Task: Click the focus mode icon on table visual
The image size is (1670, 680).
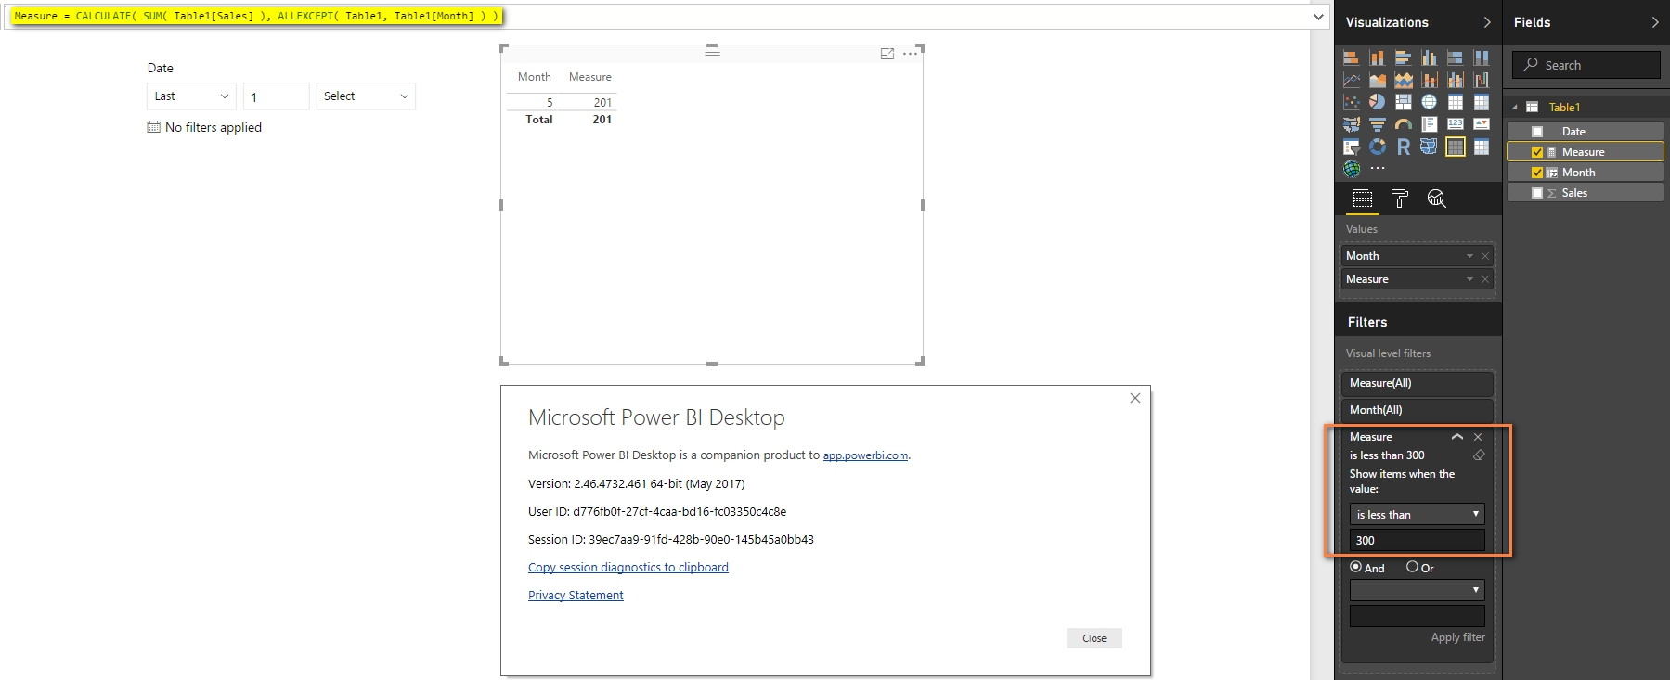Action: (x=887, y=54)
